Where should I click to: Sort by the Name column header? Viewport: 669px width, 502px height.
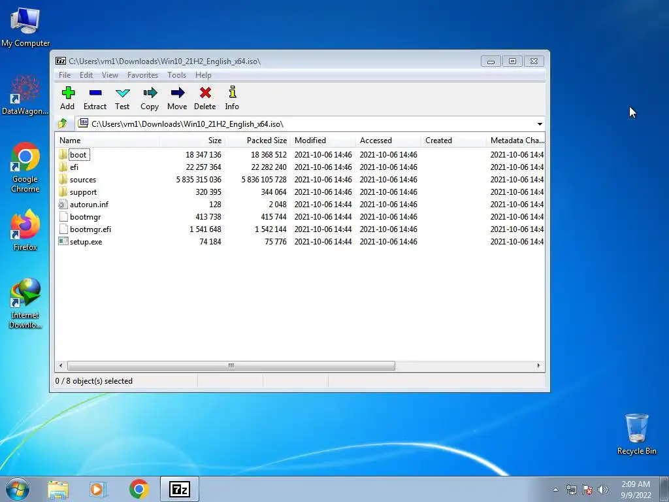point(108,141)
